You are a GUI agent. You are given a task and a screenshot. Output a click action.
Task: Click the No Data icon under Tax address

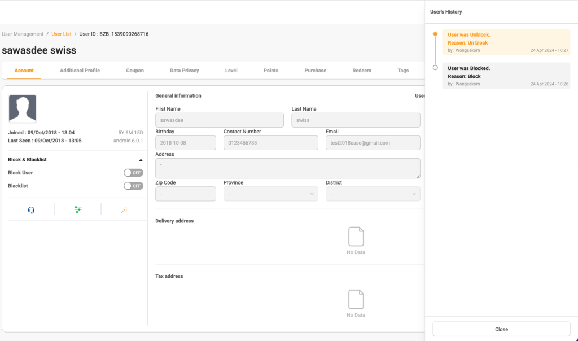[356, 299]
